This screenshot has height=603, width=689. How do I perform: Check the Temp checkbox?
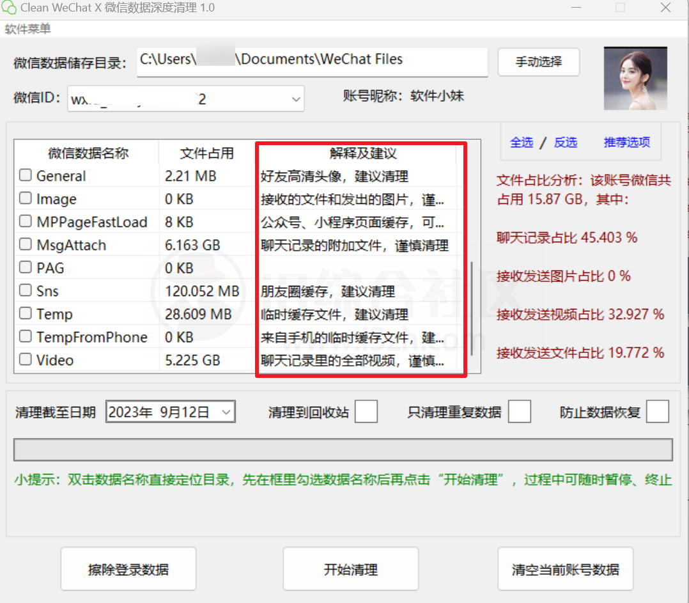tap(26, 313)
